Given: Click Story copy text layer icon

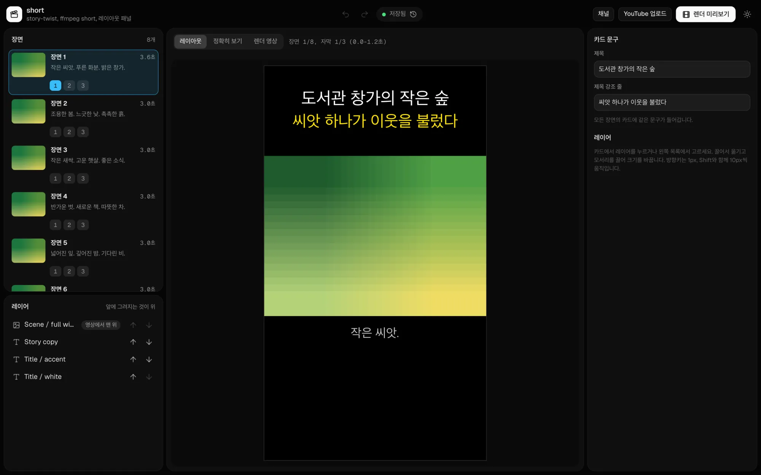Looking at the screenshot, I should (x=16, y=342).
